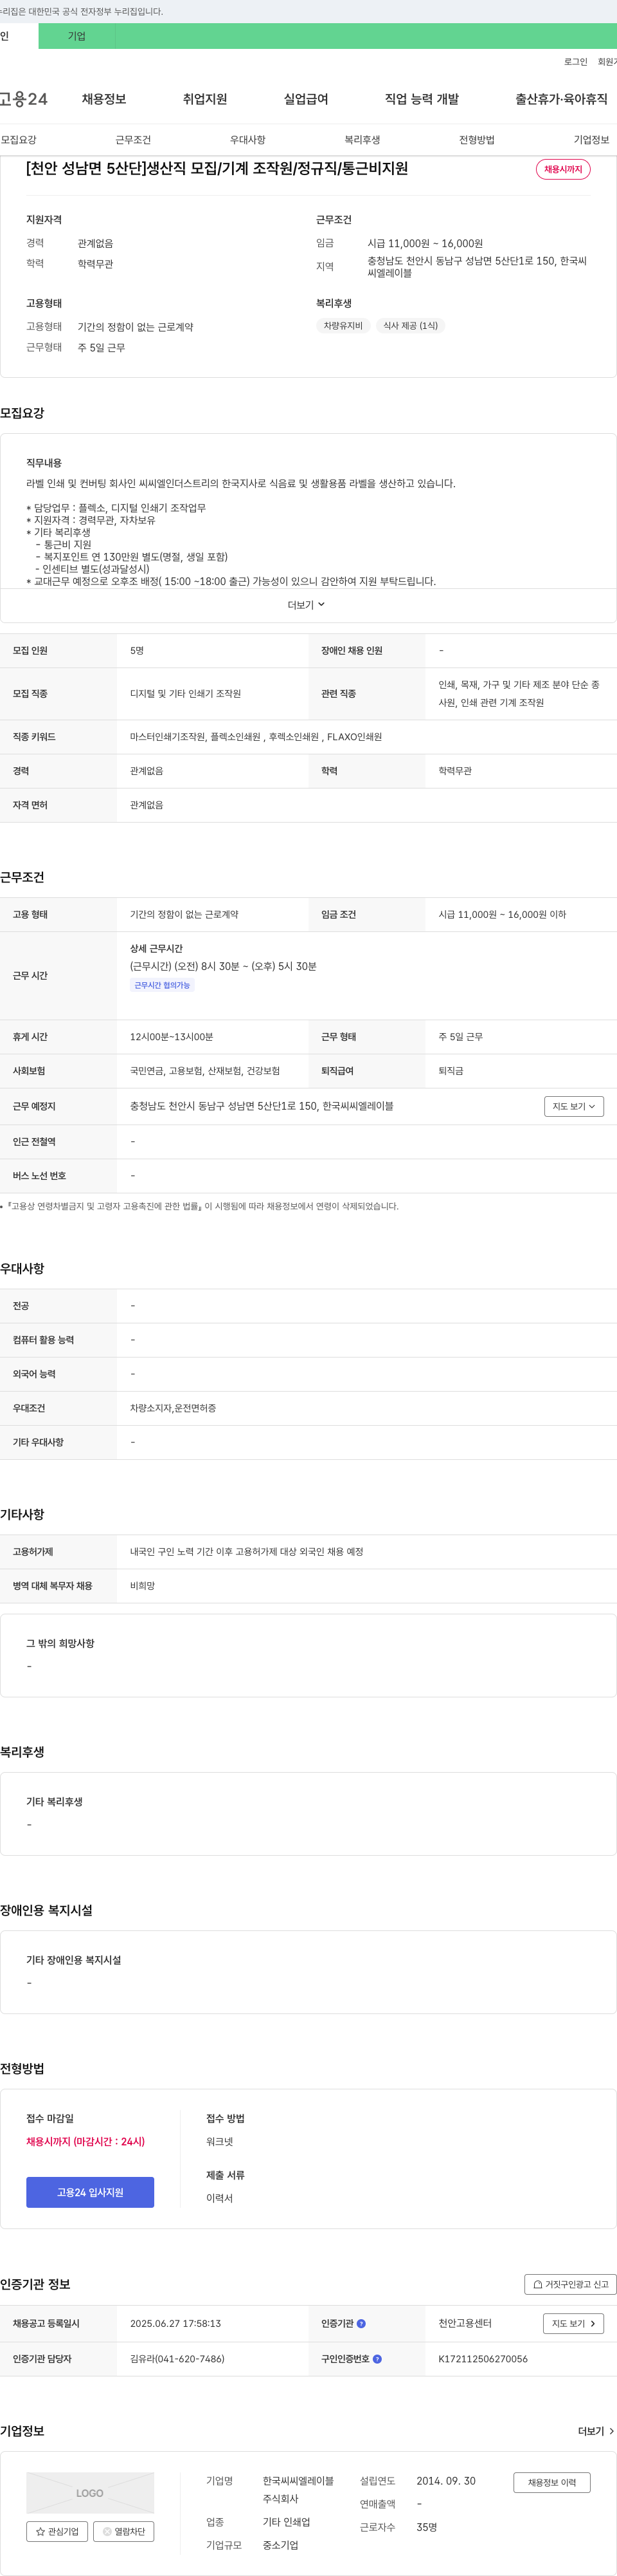
Task: Open the 채용정보 menu
Action: [x=104, y=99]
